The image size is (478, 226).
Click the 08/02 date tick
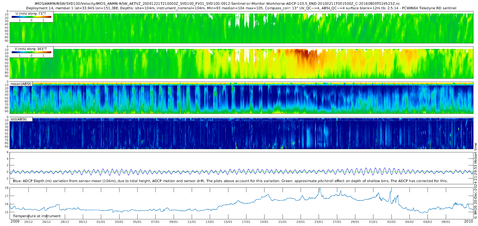(x=446, y=222)
